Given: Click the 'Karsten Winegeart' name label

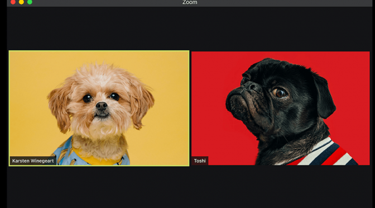Looking at the screenshot, I should 33,161.
